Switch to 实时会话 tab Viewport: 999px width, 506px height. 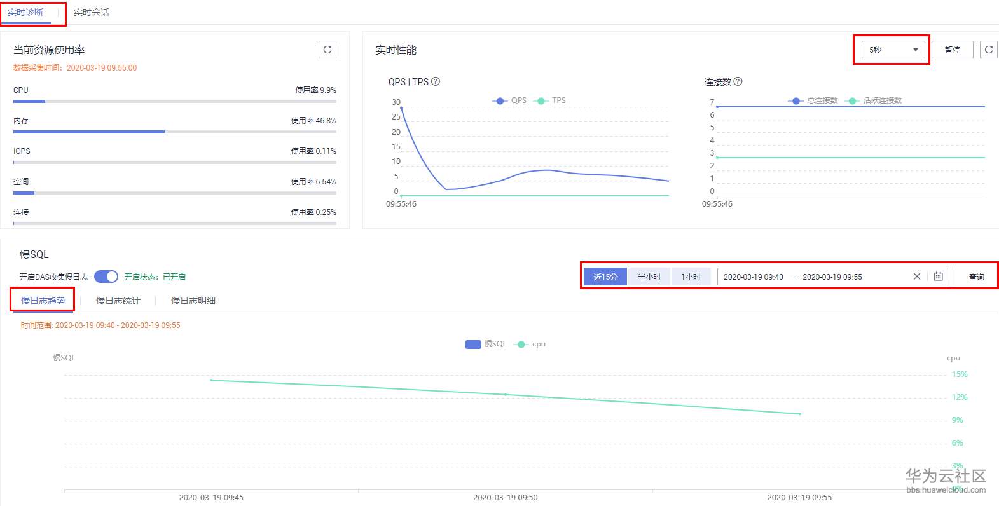coord(92,12)
